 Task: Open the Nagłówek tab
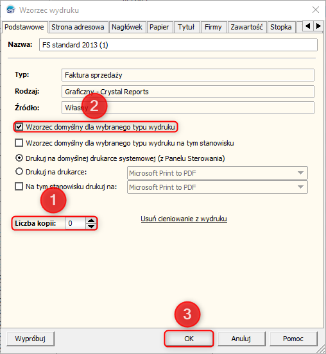click(127, 27)
